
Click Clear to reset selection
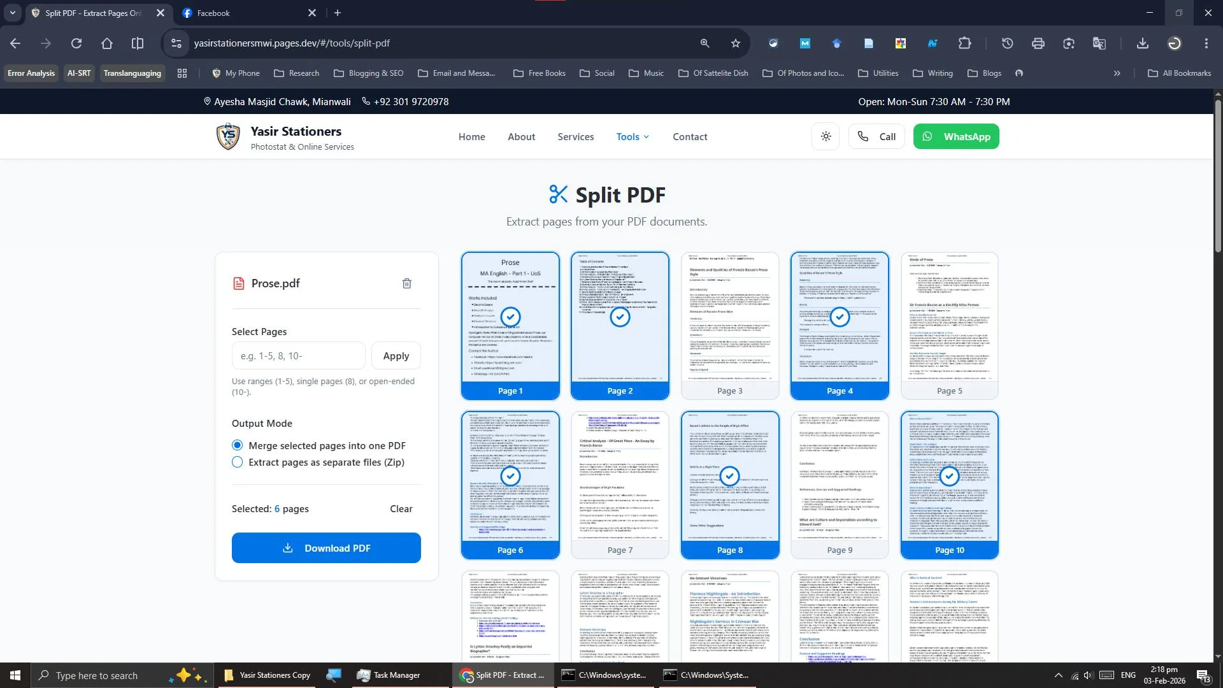point(401,508)
